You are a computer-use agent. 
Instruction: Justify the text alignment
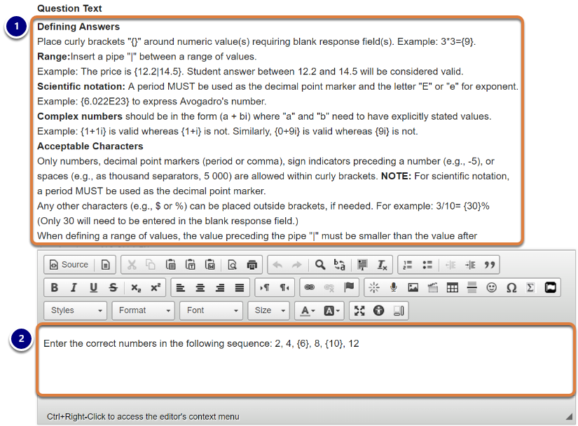(240, 287)
